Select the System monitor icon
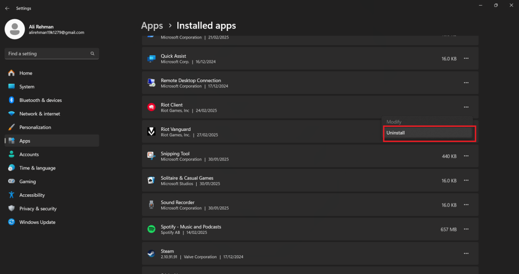 (x=12, y=86)
